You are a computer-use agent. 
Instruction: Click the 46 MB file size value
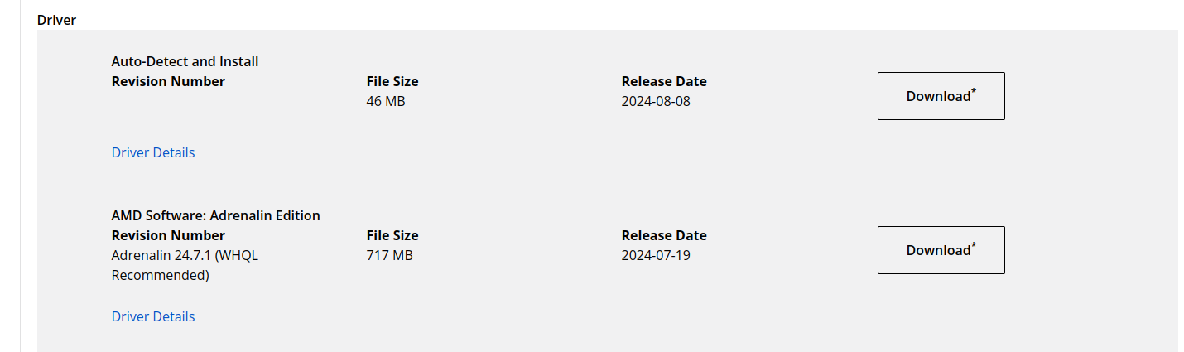(386, 101)
